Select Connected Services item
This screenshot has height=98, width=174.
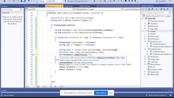tap(157, 21)
